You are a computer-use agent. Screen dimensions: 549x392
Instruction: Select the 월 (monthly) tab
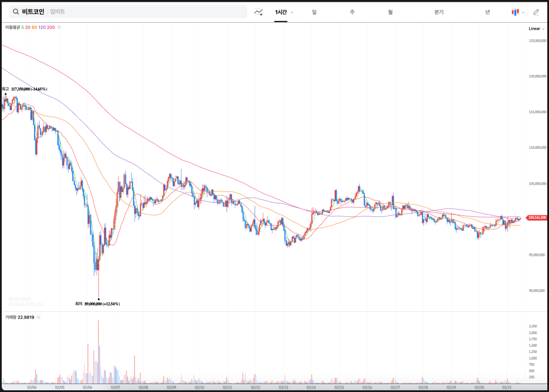point(390,12)
